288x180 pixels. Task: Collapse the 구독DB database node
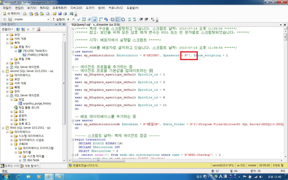click(12, 144)
